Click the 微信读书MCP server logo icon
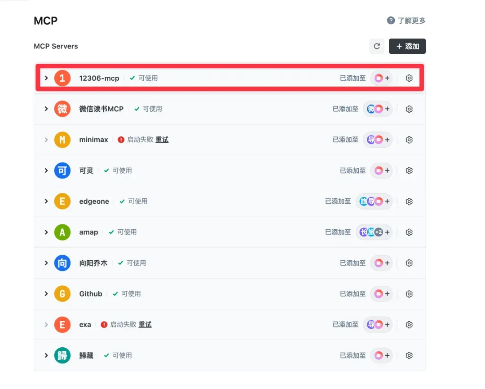Image resolution: width=485 pixels, height=389 pixels. click(62, 109)
